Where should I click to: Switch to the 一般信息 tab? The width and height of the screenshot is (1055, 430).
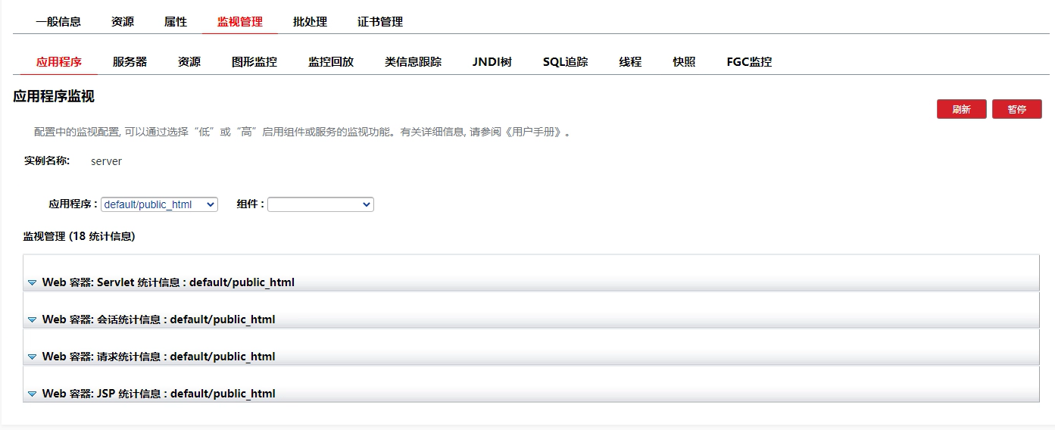58,22
